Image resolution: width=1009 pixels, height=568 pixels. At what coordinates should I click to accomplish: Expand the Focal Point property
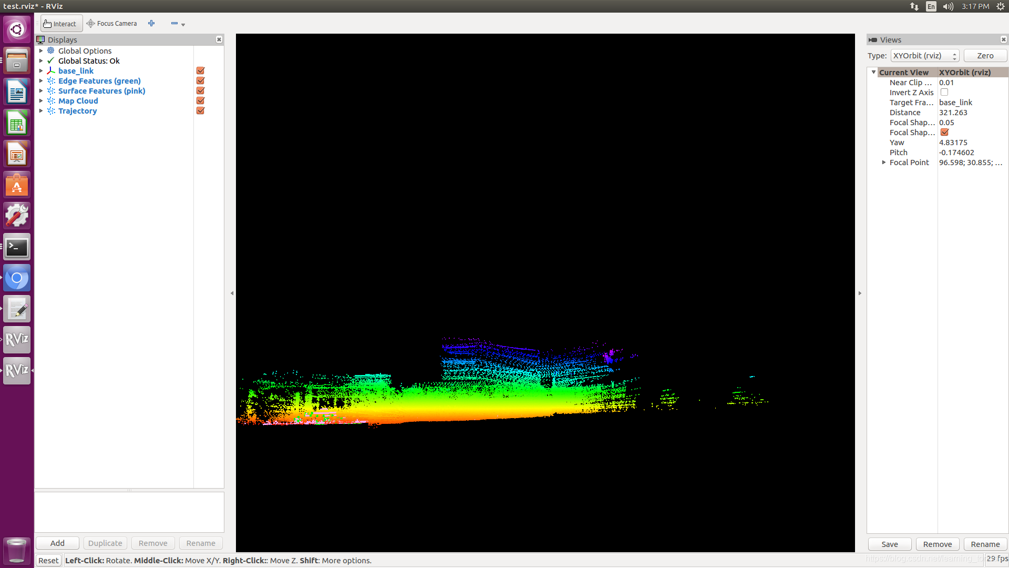(884, 163)
